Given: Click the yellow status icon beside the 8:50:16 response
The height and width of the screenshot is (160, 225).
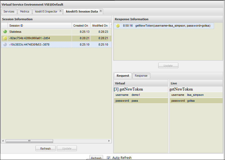Looking at the screenshot, I should coord(118,26).
